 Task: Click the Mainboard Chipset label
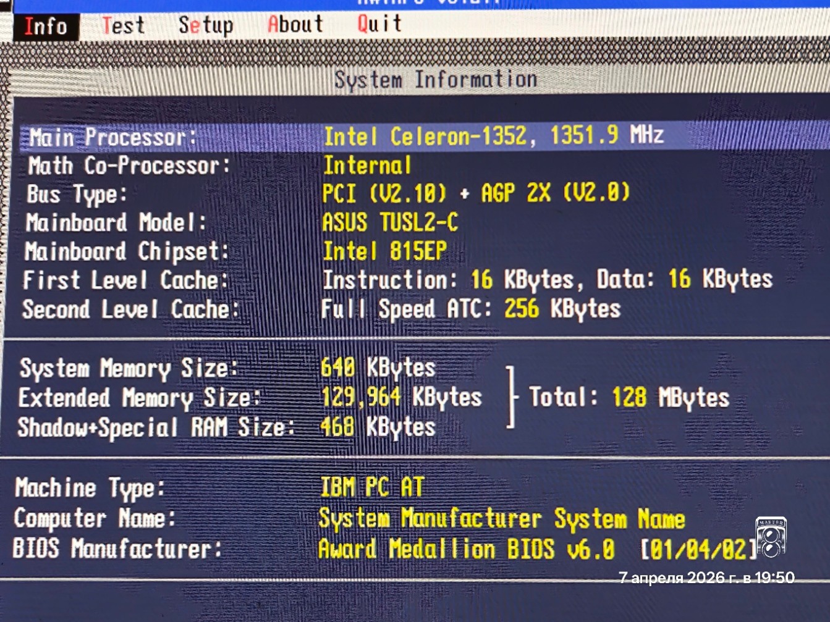click(x=127, y=251)
